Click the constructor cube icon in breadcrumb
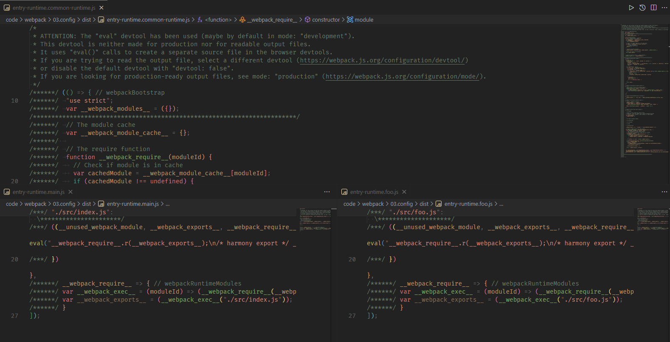The width and height of the screenshot is (670, 342). pyautogui.click(x=307, y=20)
